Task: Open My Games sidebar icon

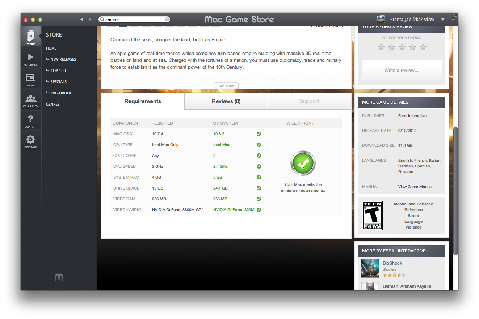Action: coord(31,58)
